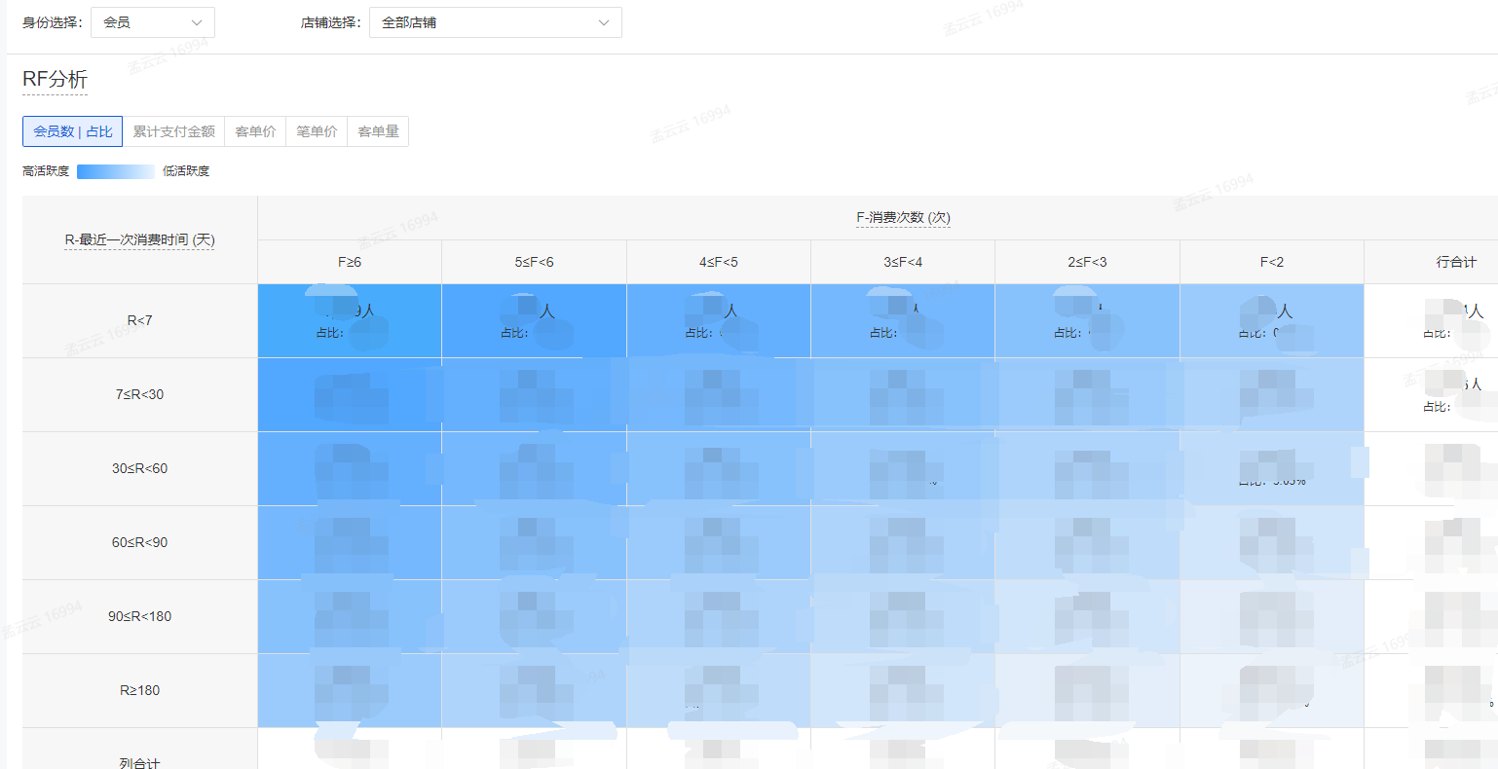Click the chevron arrow in 会员 selector
This screenshot has height=769, width=1498.
tap(197, 22)
